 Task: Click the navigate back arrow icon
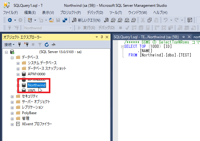tap(10, 20)
